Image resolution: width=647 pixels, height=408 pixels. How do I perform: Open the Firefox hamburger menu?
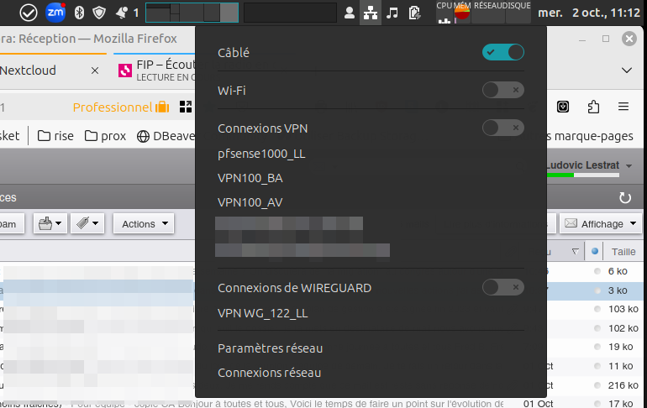[623, 107]
